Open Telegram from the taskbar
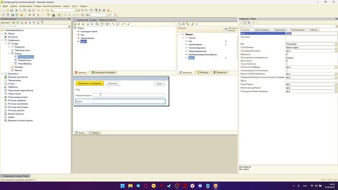The image size is (338, 190). point(138,186)
